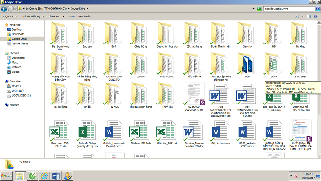Click the Start button
This screenshot has height=181, width=321.
[x=6, y=176]
